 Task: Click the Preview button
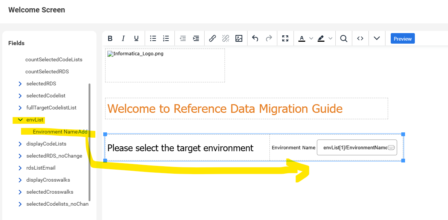402,38
